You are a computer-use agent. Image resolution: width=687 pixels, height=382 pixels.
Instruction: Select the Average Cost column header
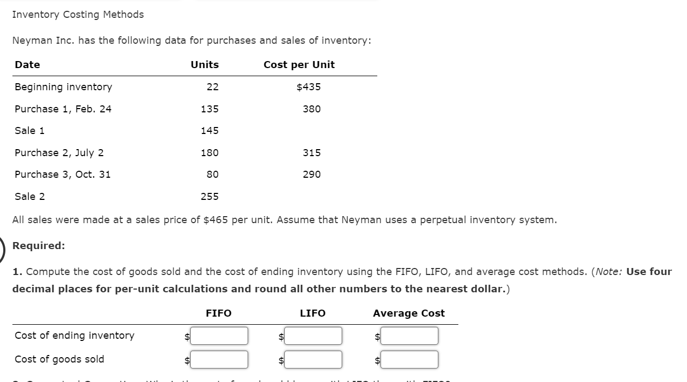coord(409,313)
